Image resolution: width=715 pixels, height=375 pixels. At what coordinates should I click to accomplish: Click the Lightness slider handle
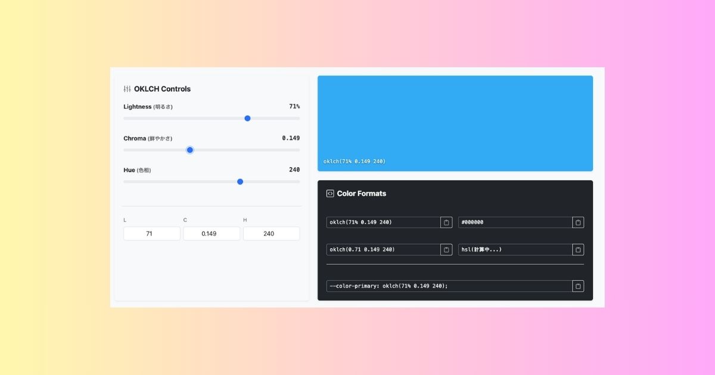tap(248, 118)
